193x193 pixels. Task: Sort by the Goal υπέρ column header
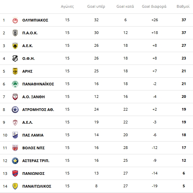pos(96,6)
